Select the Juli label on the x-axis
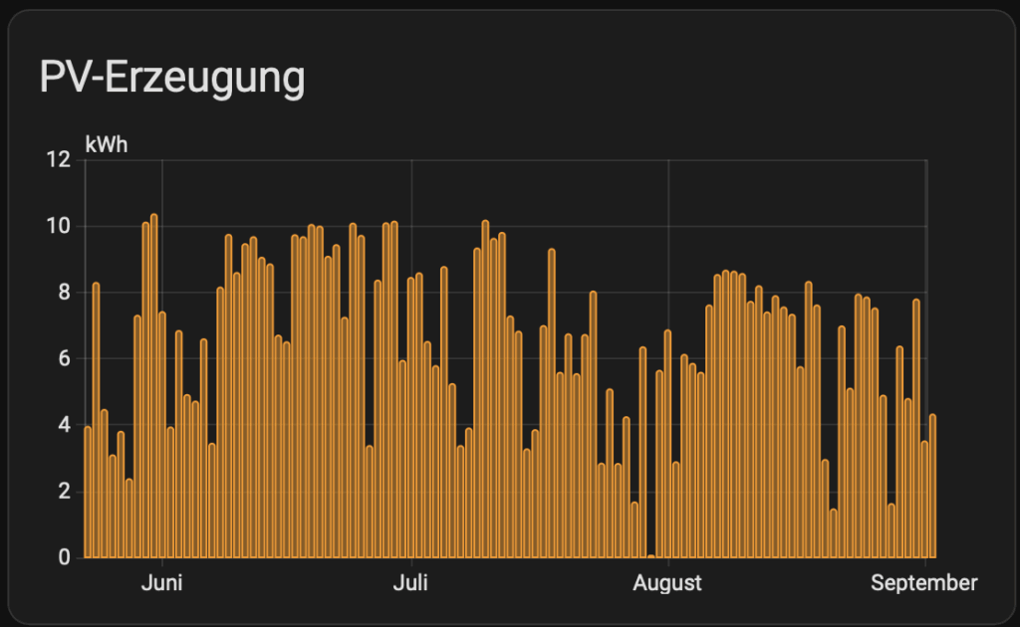The width and height of the screenshot is (1020, 627). click(x=410, y=583)
